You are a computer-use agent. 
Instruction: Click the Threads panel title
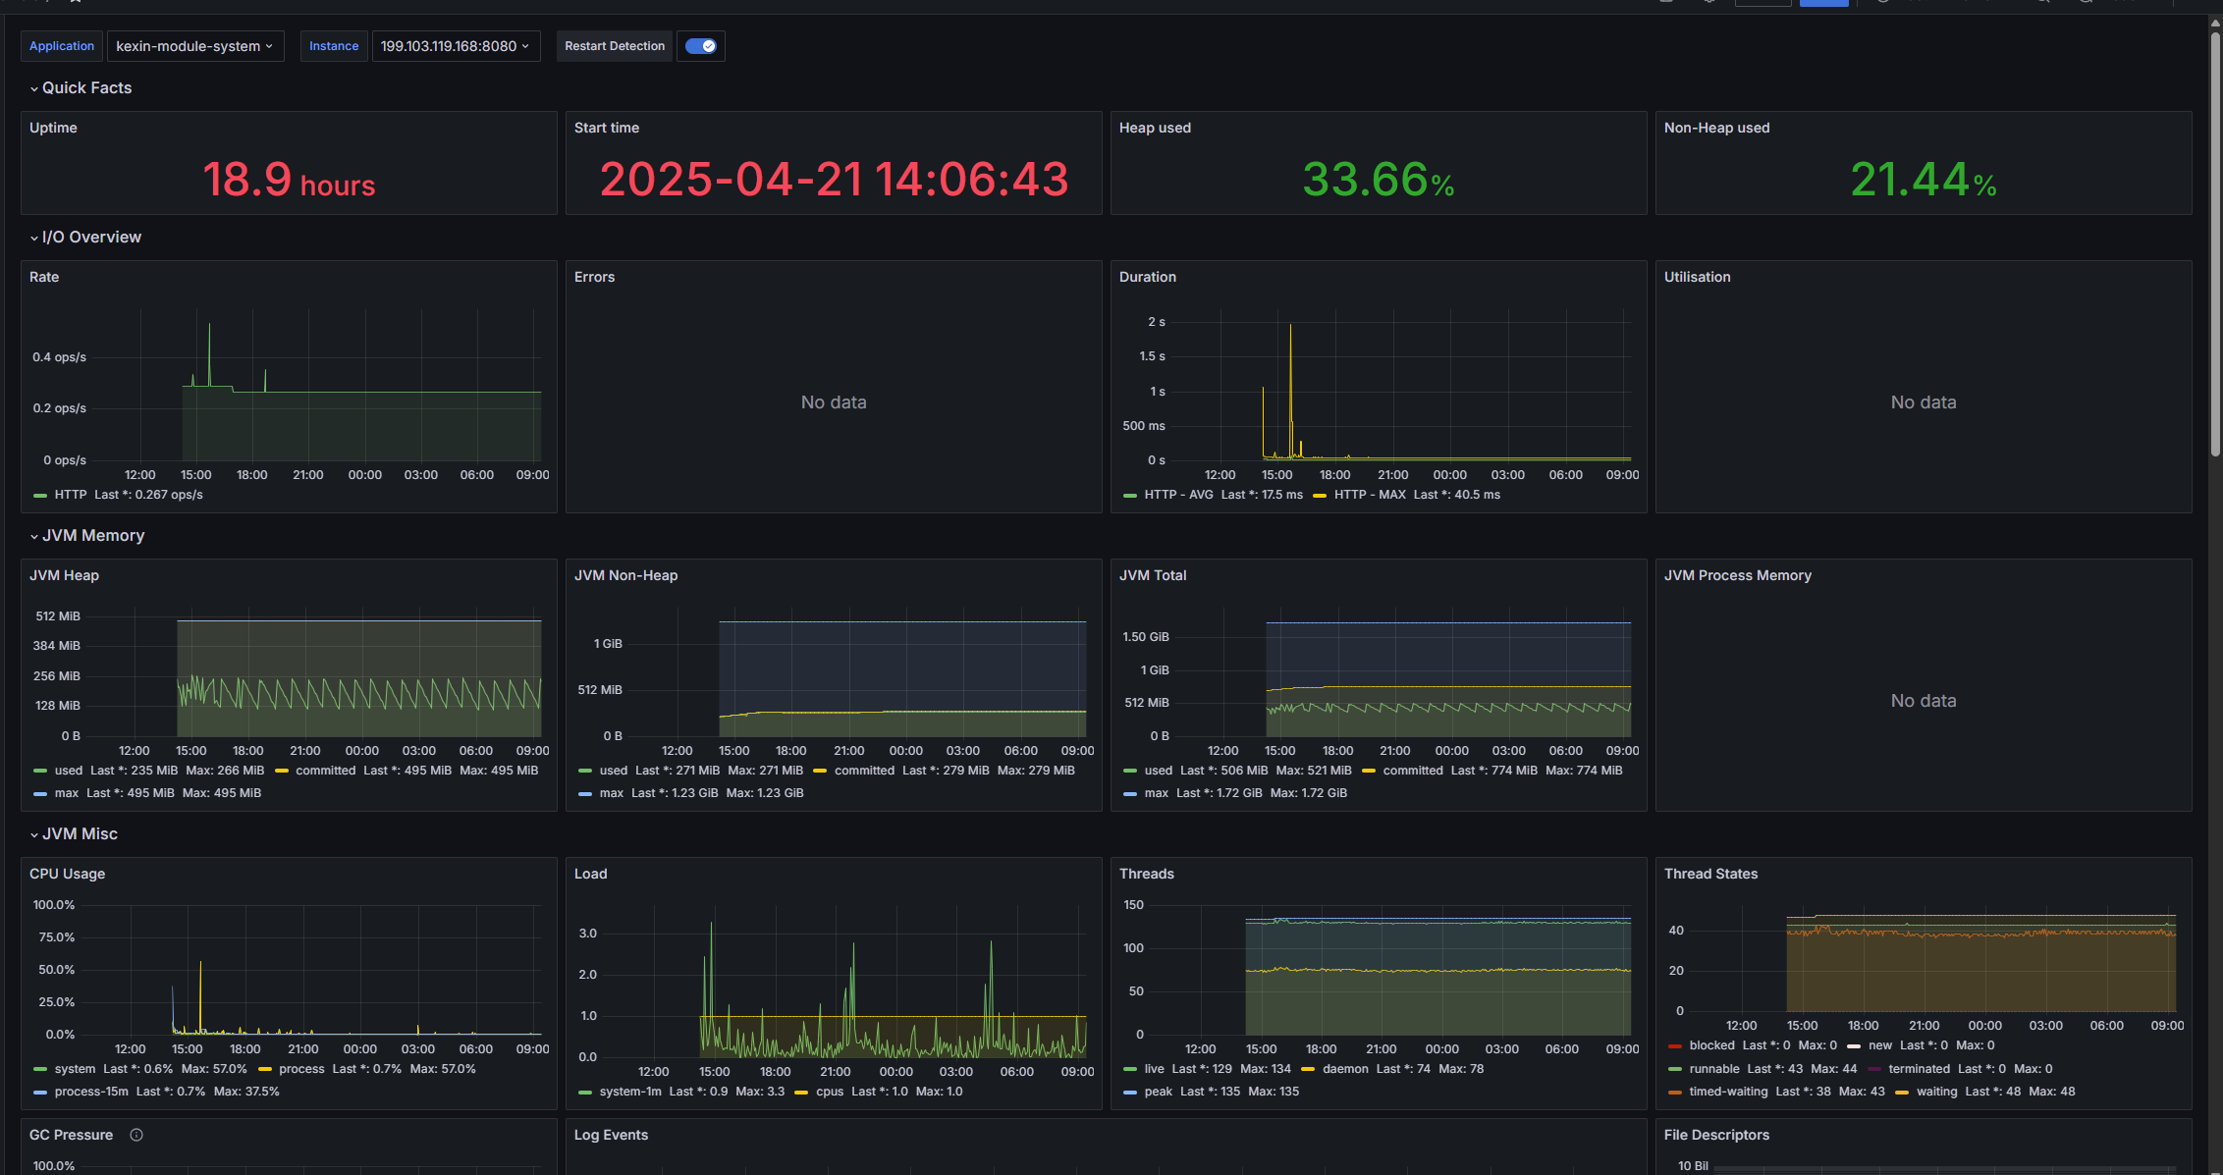tap(1147, 874)
